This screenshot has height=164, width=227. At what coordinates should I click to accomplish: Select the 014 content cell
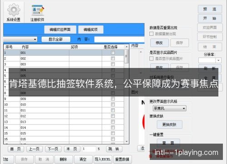coord(44,127)
